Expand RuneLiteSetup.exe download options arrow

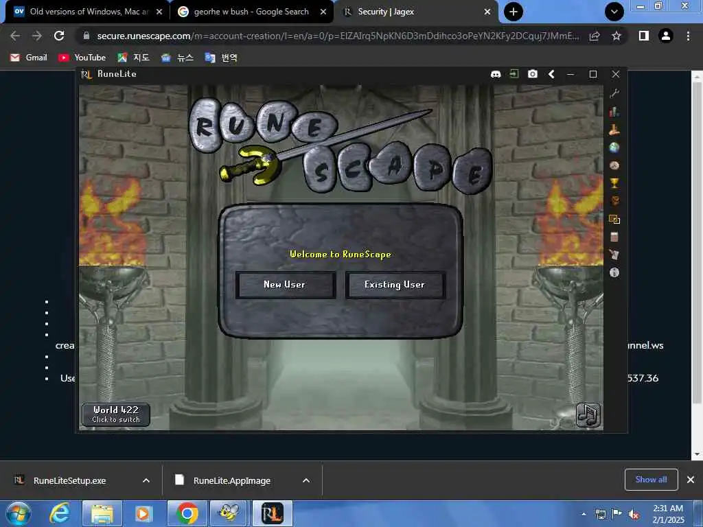146,480
